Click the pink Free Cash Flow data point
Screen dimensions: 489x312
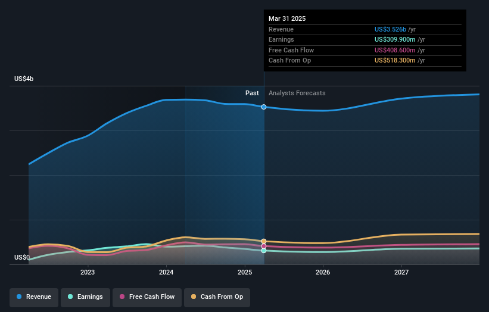[264, 247]
